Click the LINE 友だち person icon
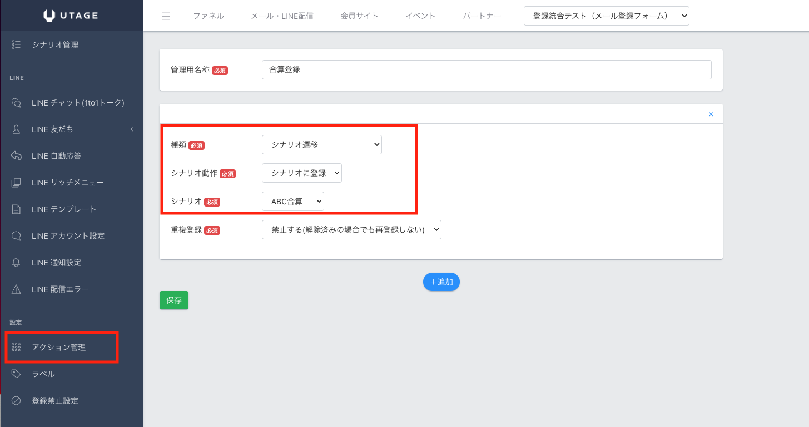The height and width of the screenshot is (427, 809). 16,129
